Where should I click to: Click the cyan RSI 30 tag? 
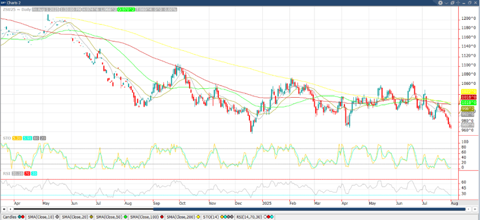[34, 174]
